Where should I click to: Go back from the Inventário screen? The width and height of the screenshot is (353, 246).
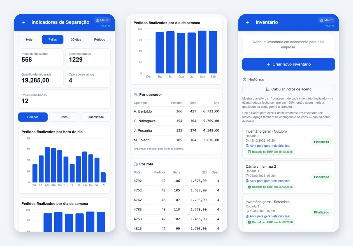pos(247,22)
